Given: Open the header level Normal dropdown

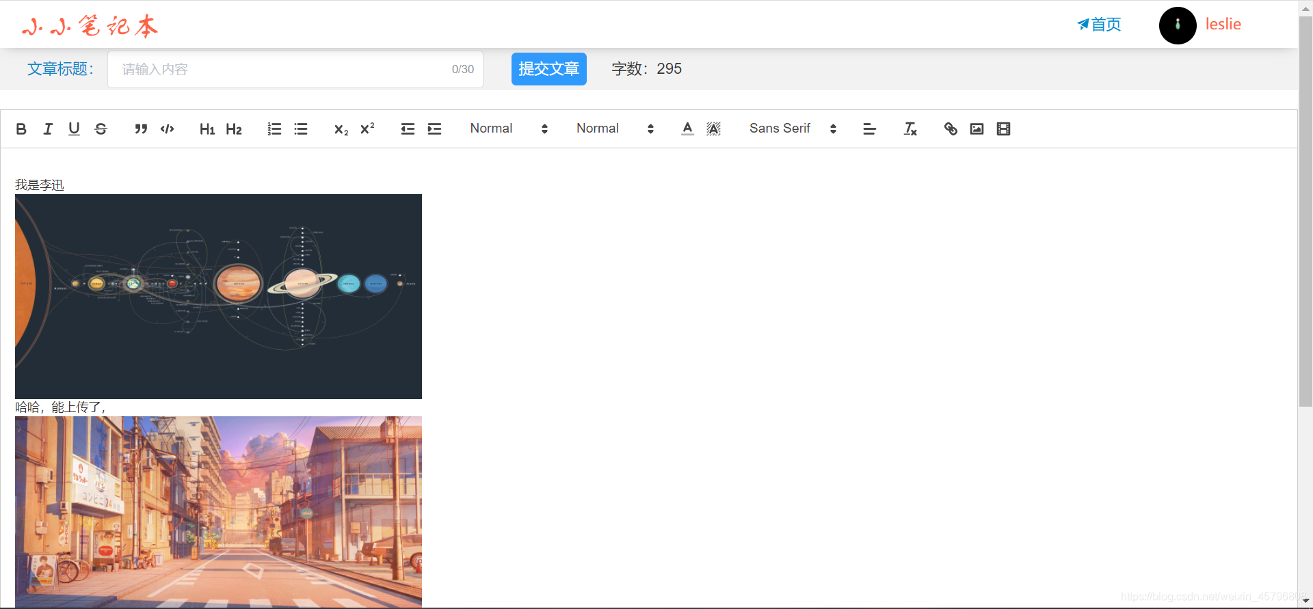Looking at the screenshot, I should [615, 128].
